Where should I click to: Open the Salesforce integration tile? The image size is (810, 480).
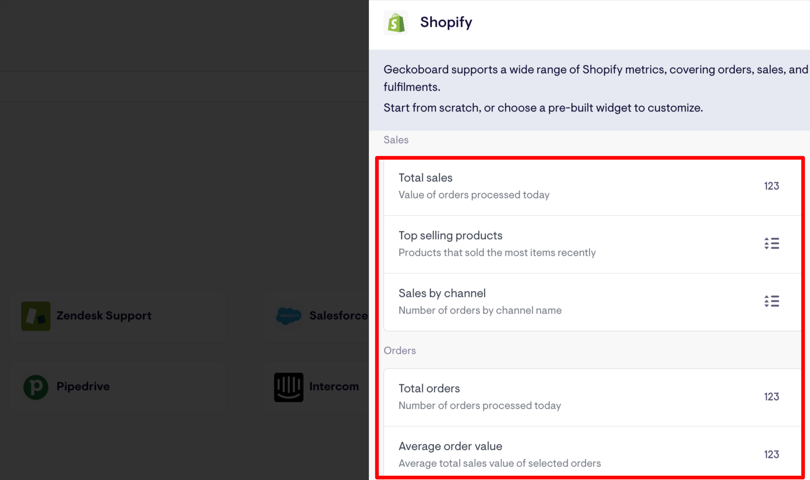(321, 316)
